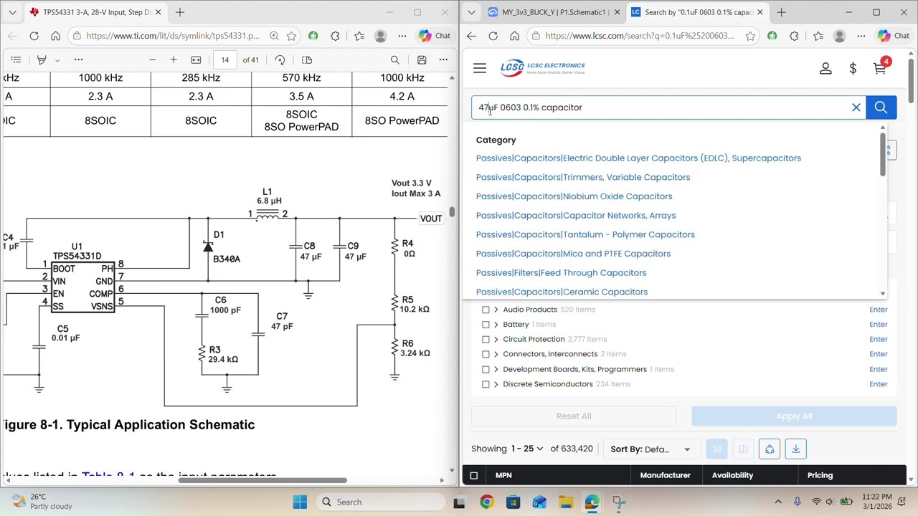
Task: Click the PDF page number box
Action: click(x=225, y=59)
